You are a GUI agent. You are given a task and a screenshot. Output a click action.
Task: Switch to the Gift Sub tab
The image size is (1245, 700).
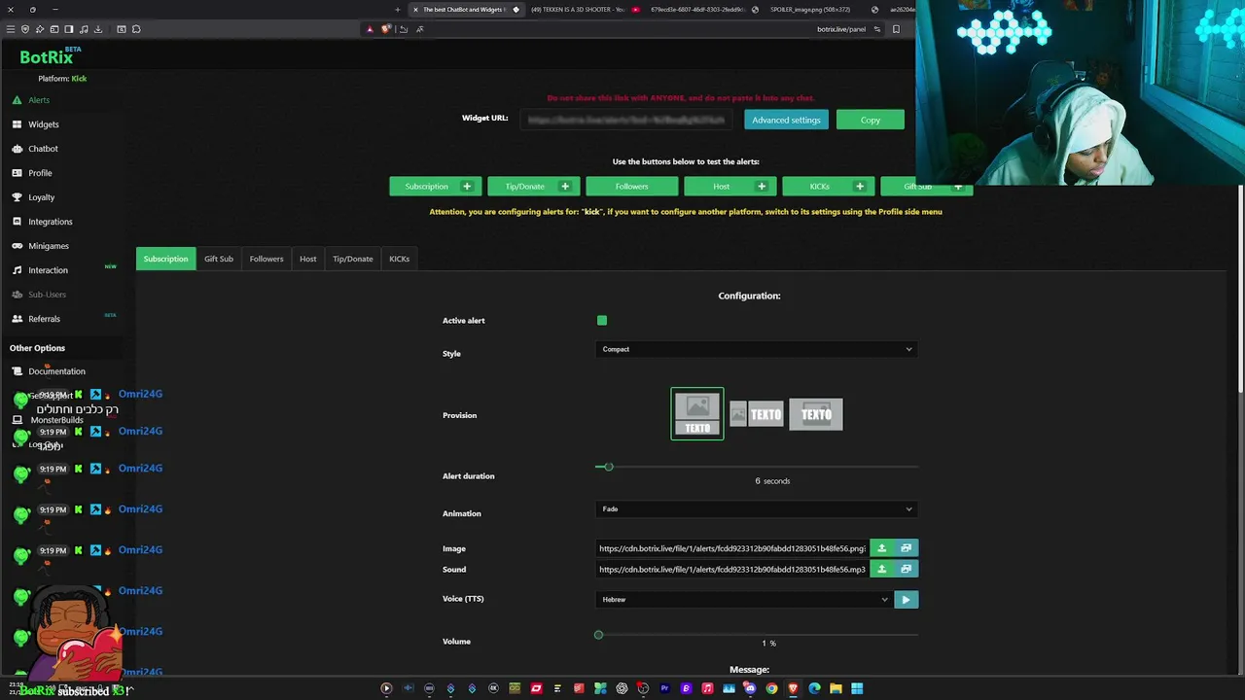coord(219,259)
